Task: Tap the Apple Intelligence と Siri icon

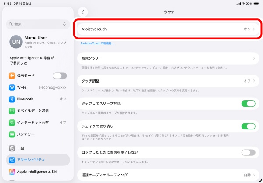Action: [x=12, y=172]
